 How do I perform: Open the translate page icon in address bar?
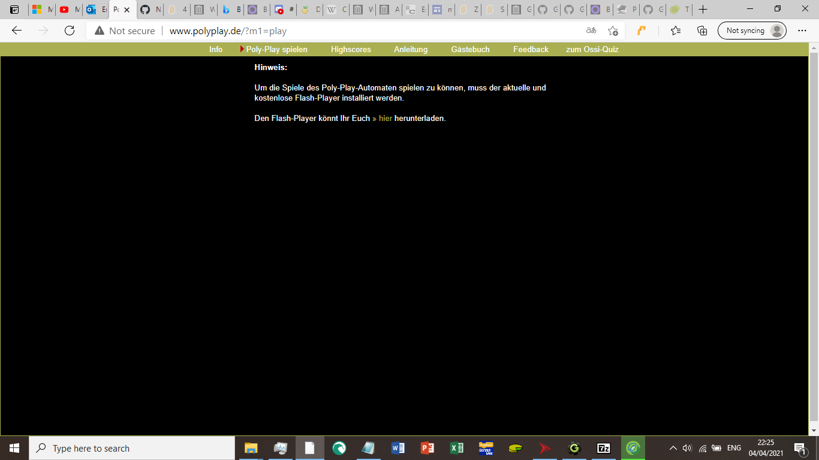tap(591, 31)
